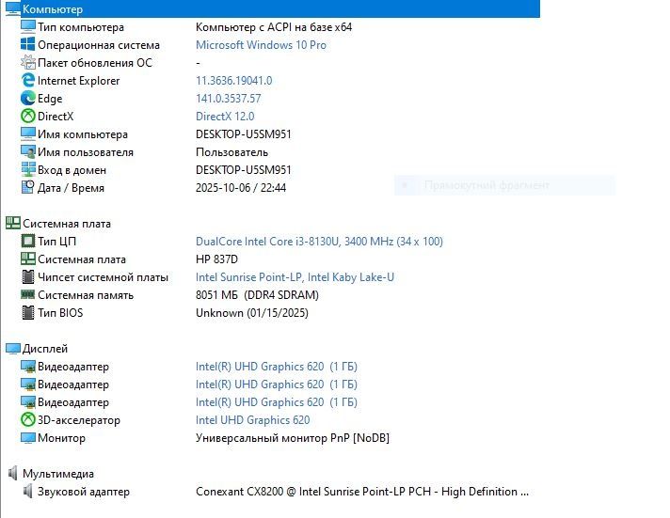Select the Вход в домен value DESKTOP-U5SM951
This screenshot has height=518, width=670.
pyautogui.click(x=243, y=170)
